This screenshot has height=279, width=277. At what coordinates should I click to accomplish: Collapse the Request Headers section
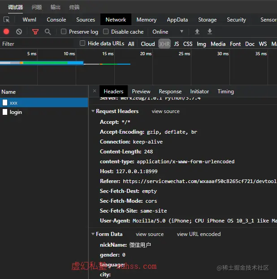click(93, 111)
